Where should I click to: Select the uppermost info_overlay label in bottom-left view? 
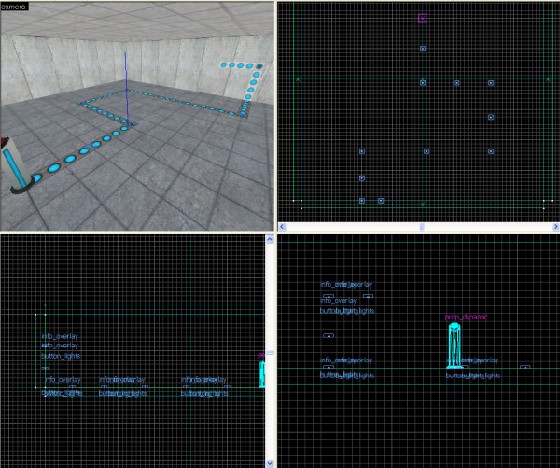click(60, 335)
